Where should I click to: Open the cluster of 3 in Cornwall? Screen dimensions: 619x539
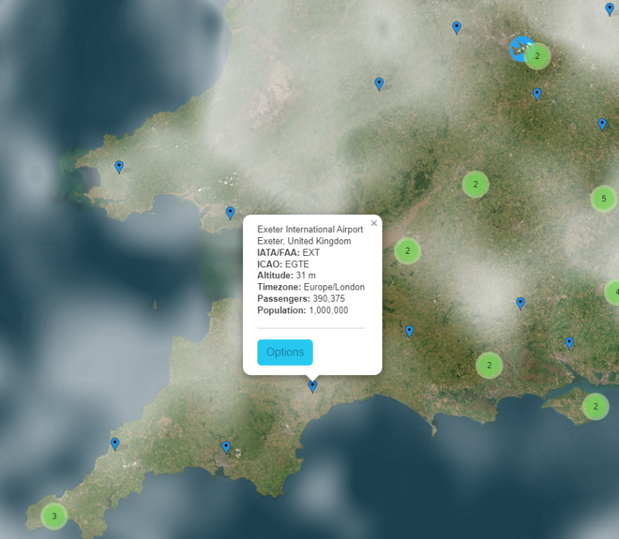click(x=54, y=515)
